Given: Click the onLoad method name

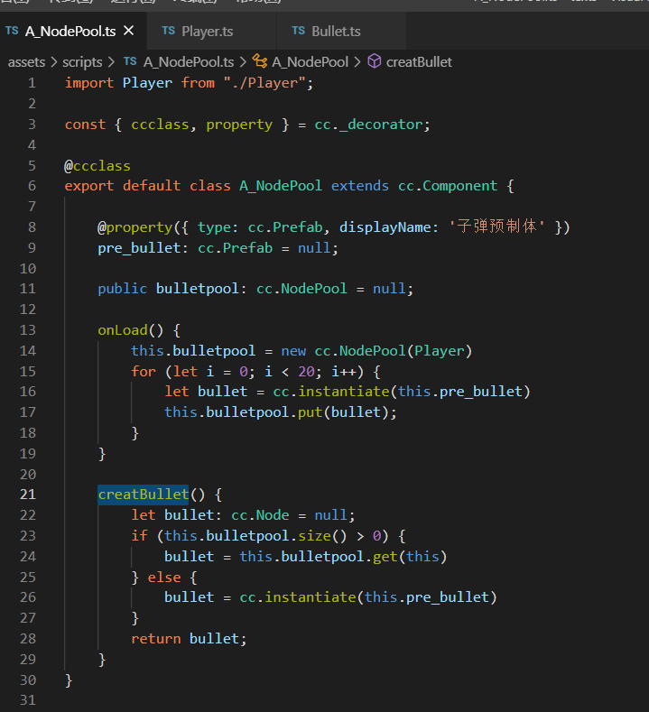Looking at the screenshot, I should point(123,330).
